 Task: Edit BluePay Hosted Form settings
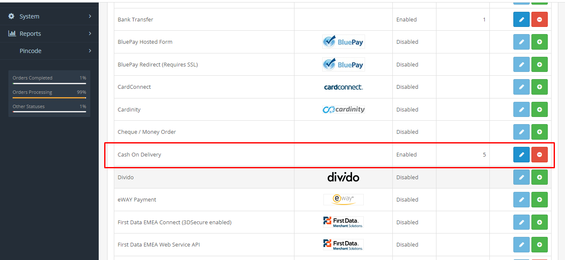coord(521,42)
